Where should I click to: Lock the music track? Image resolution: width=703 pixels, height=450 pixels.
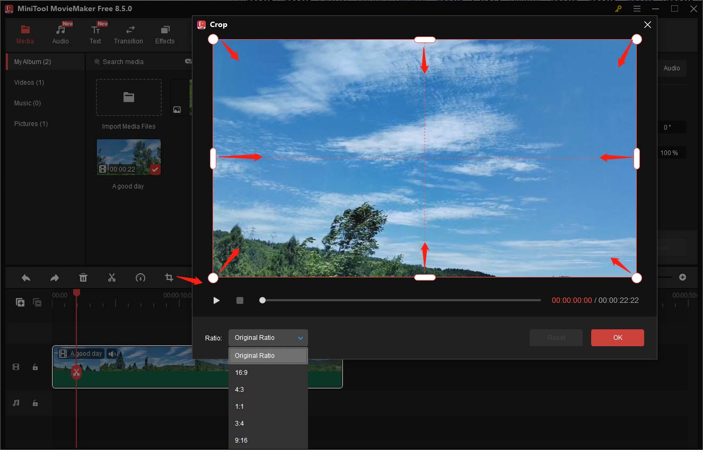click(x=35, y=403)
